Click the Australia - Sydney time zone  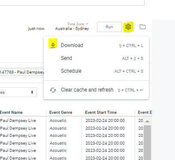[72, 29]
